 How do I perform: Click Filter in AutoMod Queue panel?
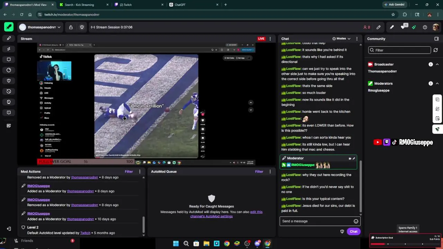click(x=259, y=172)
